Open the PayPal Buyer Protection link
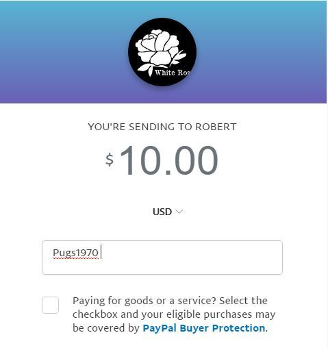 click(x=204, y=328)
